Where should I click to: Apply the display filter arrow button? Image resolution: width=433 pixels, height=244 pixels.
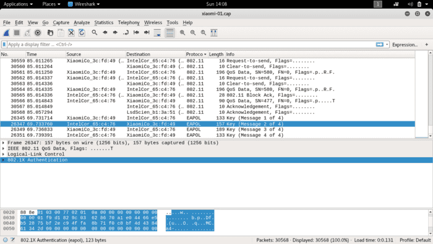coord(380,45)
